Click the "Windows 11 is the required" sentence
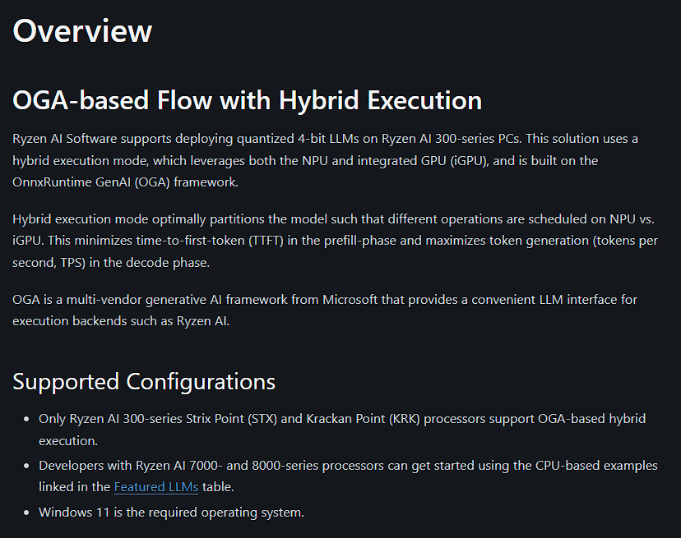This screenshot has width=681, height=538. click(171, 513)
